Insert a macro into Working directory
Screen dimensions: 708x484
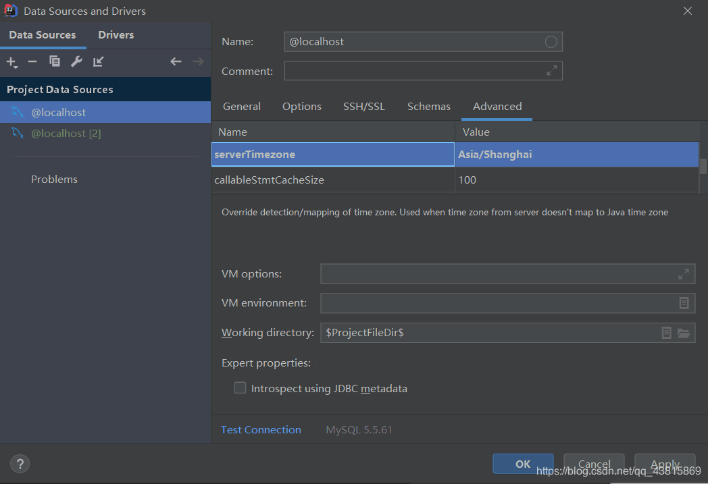tap(667, 333)
